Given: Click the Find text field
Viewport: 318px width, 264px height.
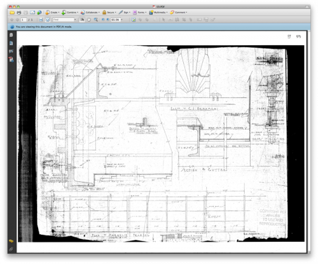Looking at the screenshot, I should [63, 20].
